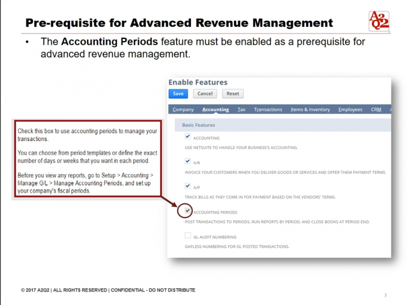Open the Company tab
411x305 pixels.
[x=183, y=110]
